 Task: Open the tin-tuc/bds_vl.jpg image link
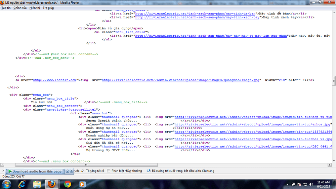[x=253, y=139]
